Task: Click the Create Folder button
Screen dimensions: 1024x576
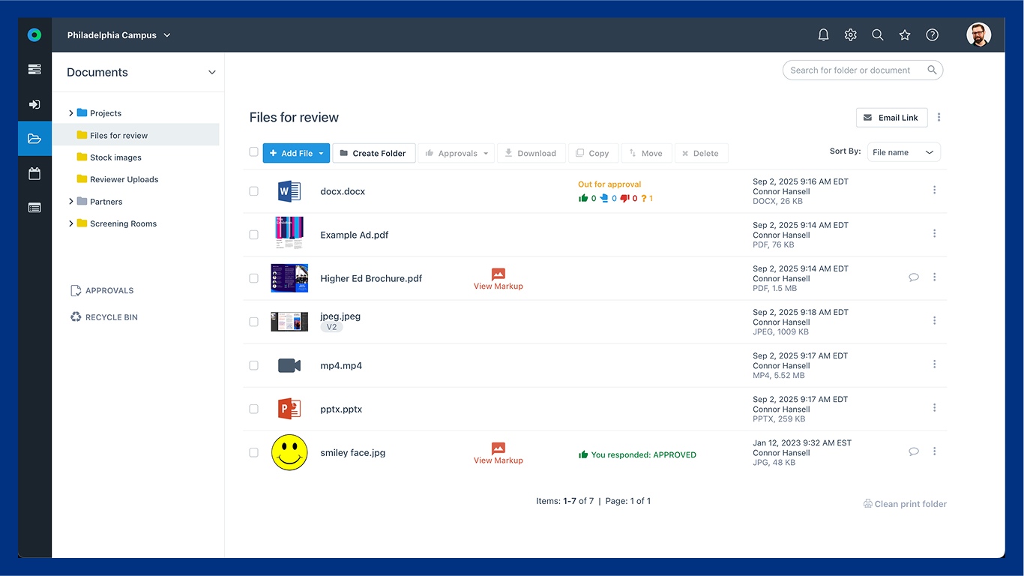Action: (373, 153)
